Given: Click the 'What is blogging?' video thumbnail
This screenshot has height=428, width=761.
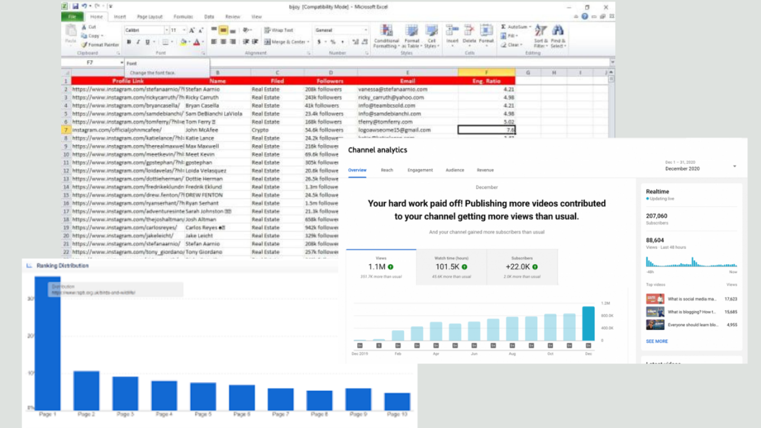Looking at the screenshot, I should (655, 312).
